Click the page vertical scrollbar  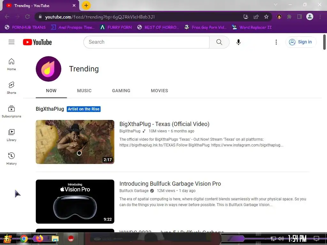(324, 42)
